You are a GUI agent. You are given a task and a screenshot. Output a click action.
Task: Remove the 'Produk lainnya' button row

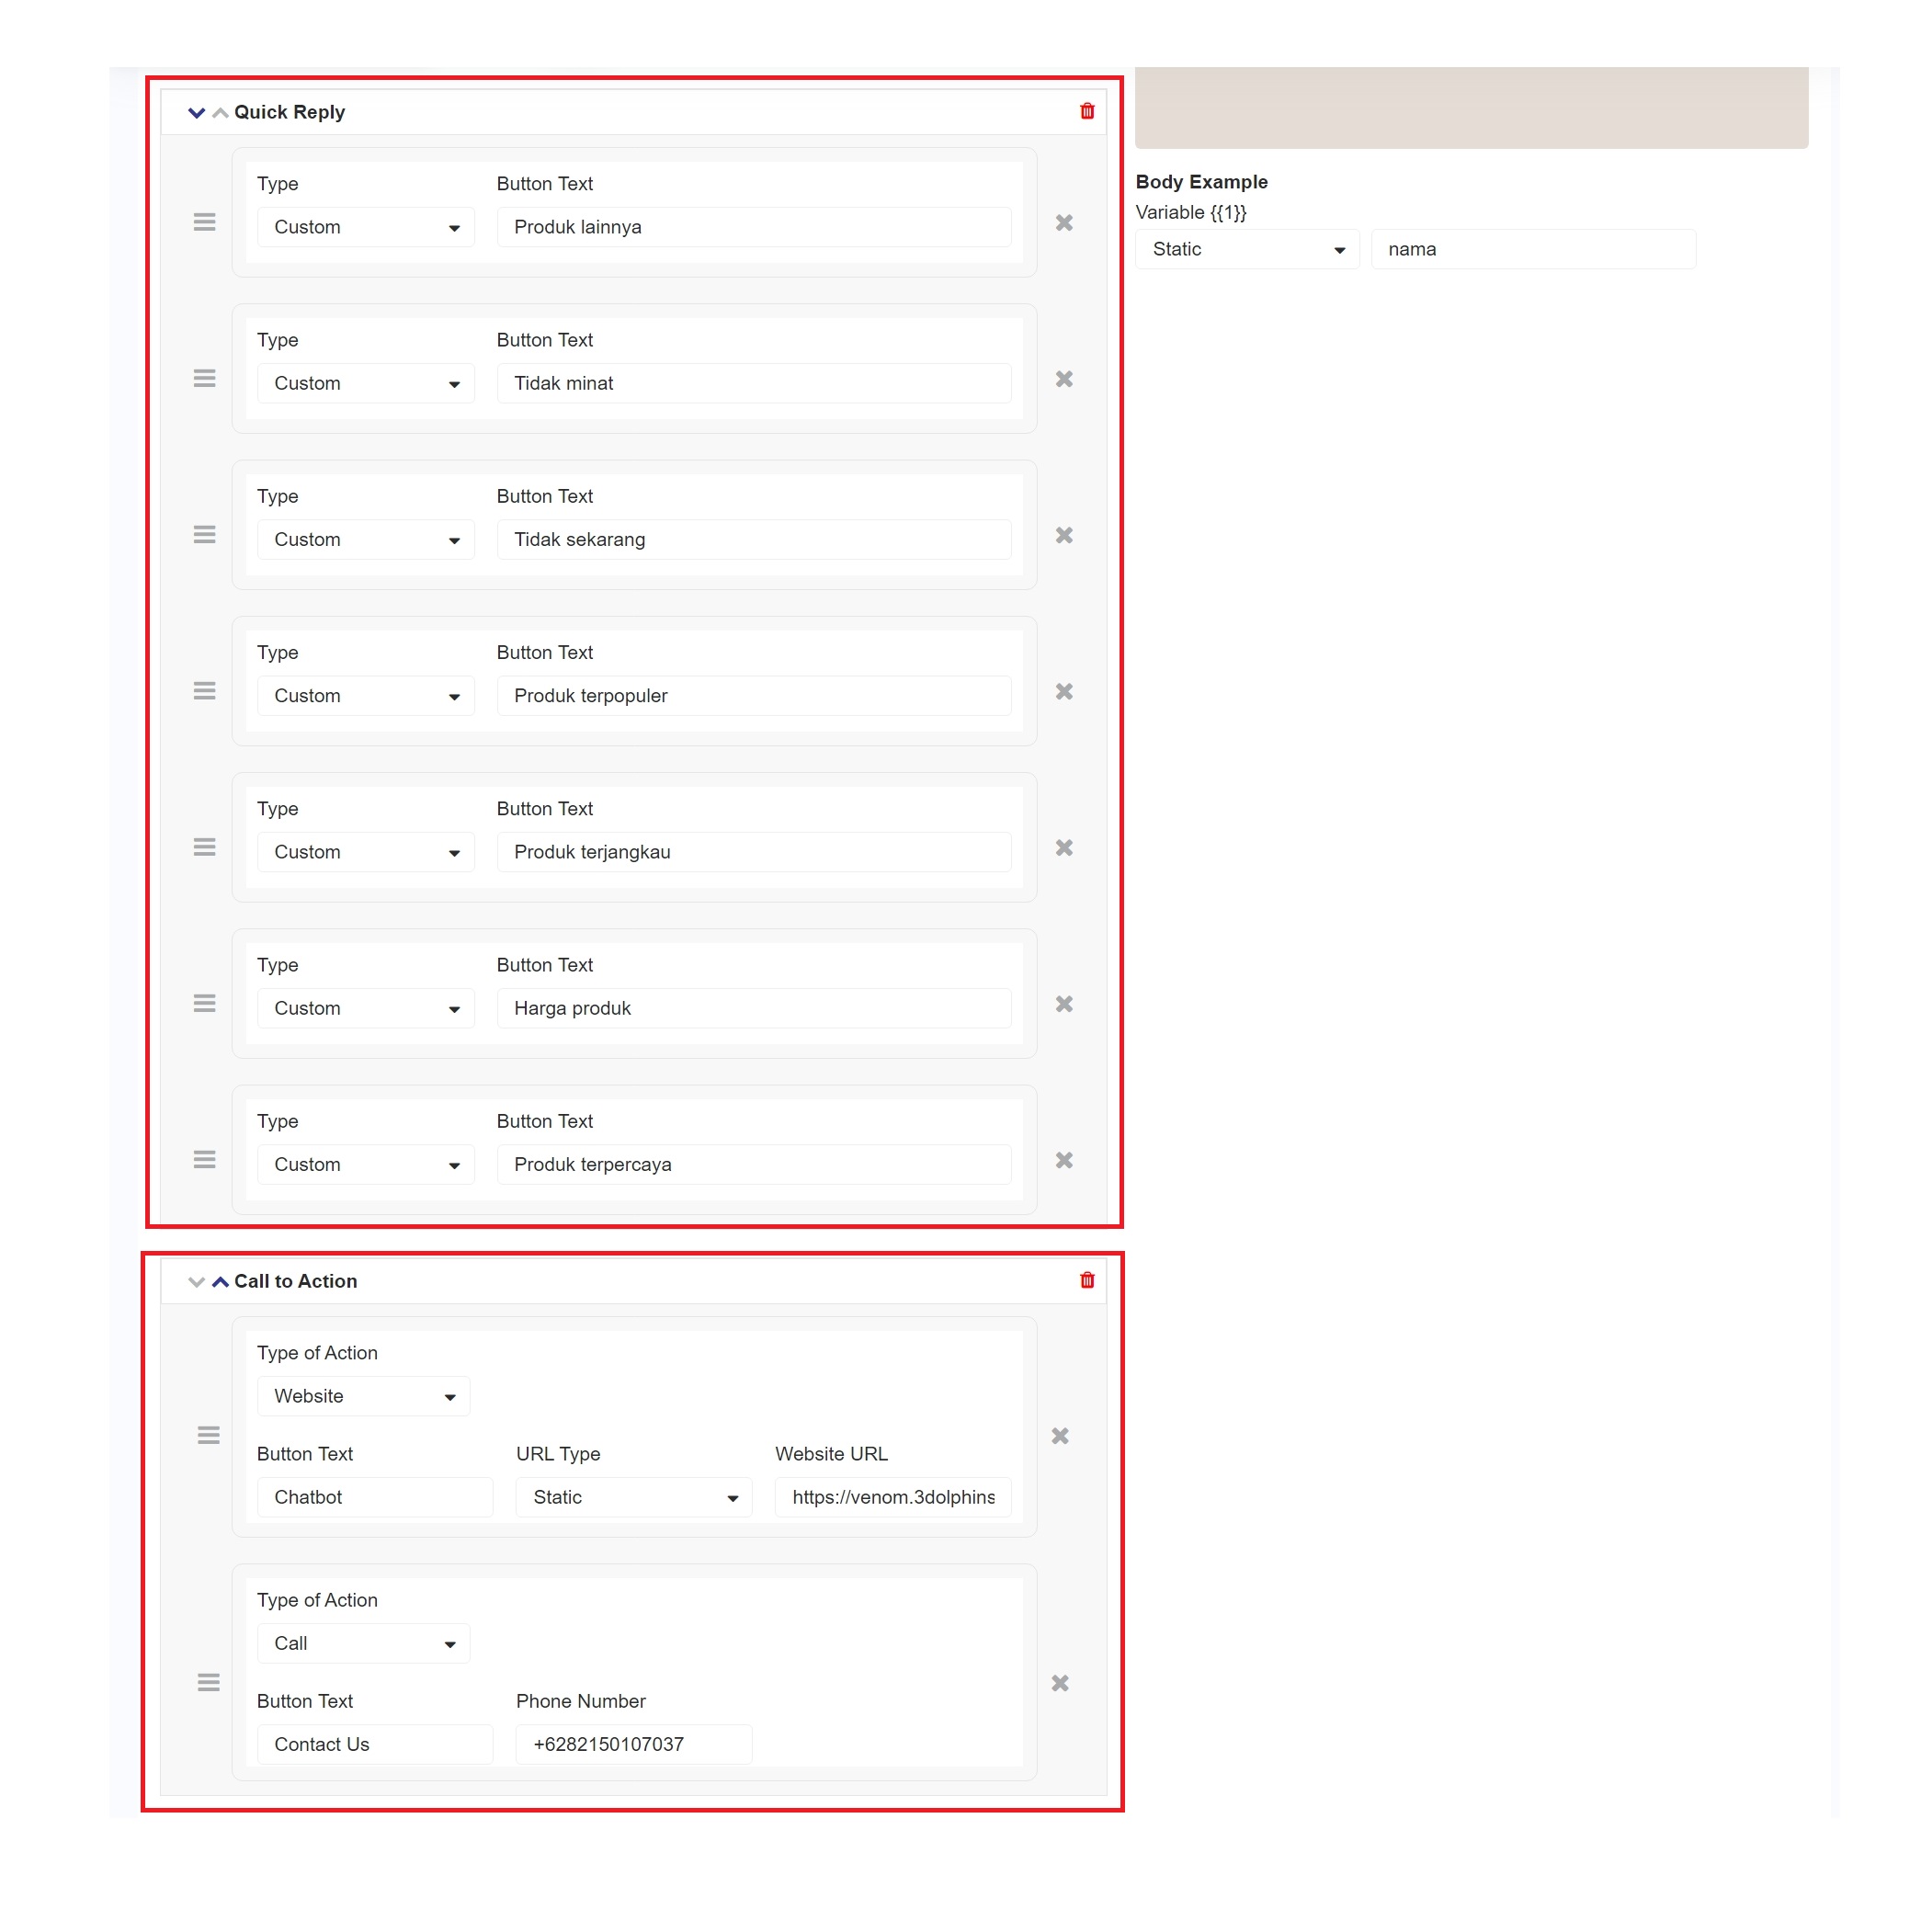(1064, 223)
